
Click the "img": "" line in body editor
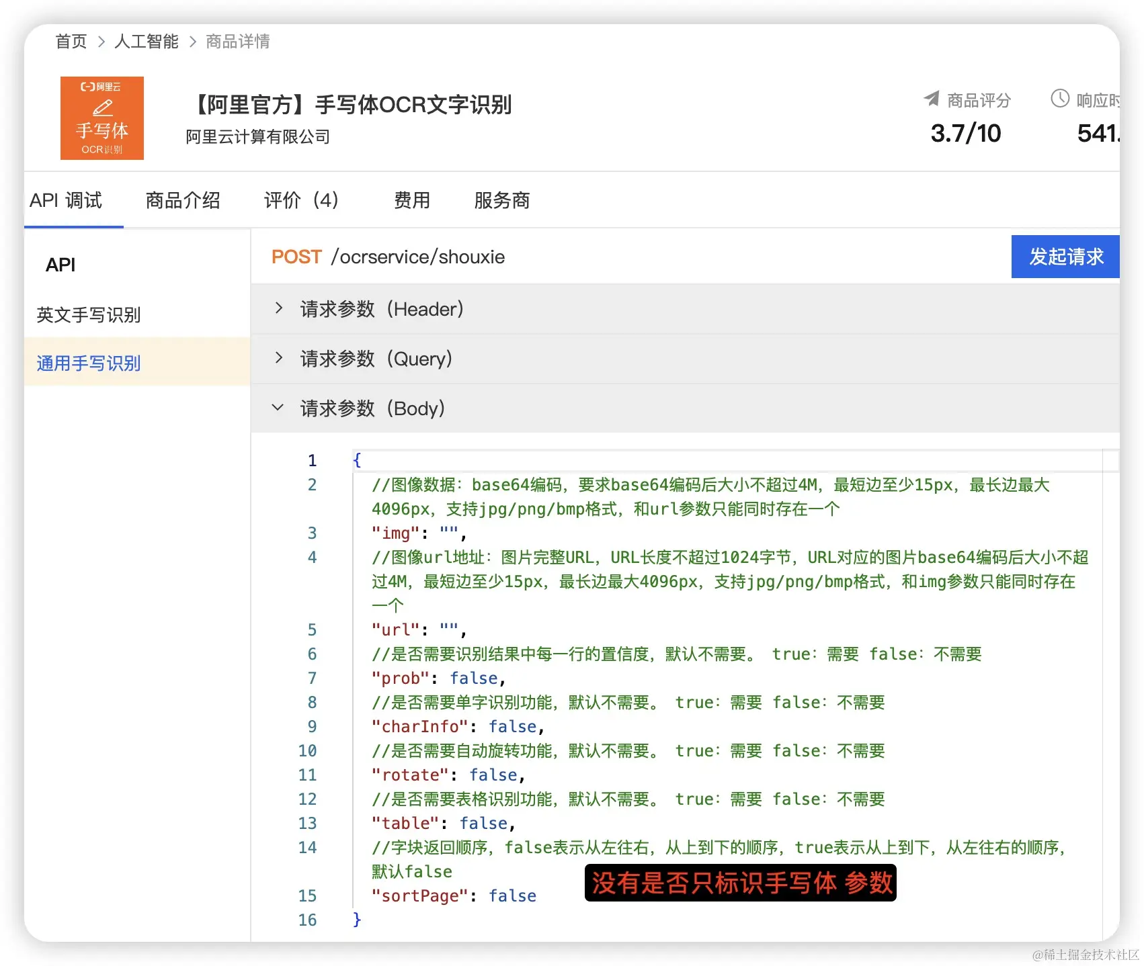tap(419, 533)
